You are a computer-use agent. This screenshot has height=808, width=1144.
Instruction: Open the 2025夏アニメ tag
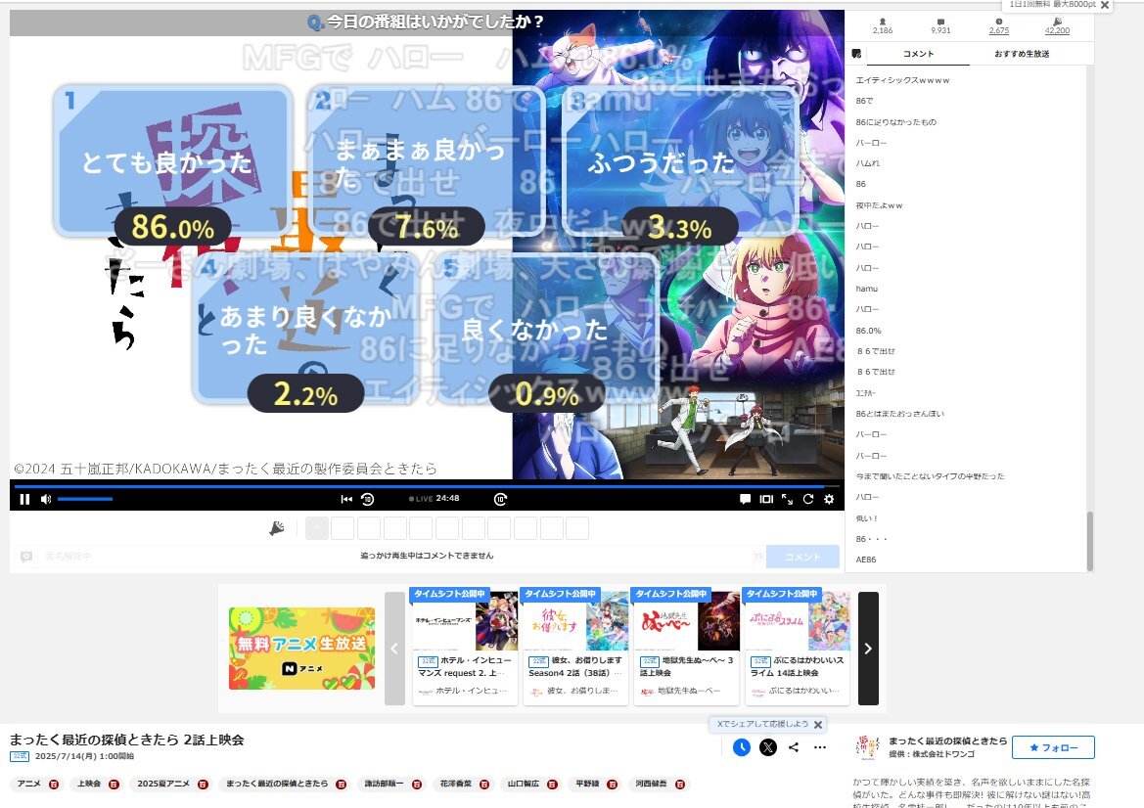[x=163, y=784]
